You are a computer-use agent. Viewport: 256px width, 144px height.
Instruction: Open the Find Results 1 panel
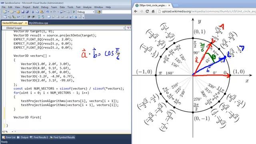[x=39, y=137]
